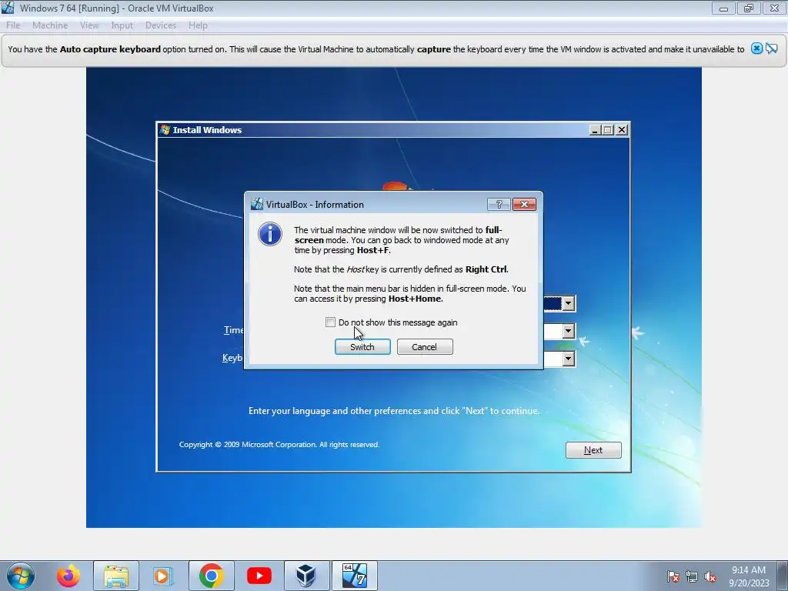Click the VirtualBox icon in main title bar
788x591 pixels.
coord(8,8)
